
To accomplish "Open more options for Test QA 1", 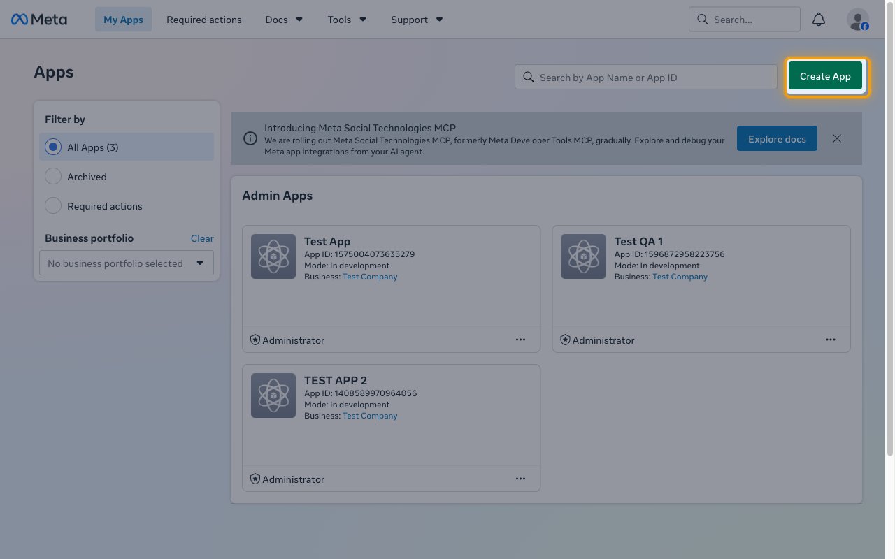I will (x=830, y=340).
